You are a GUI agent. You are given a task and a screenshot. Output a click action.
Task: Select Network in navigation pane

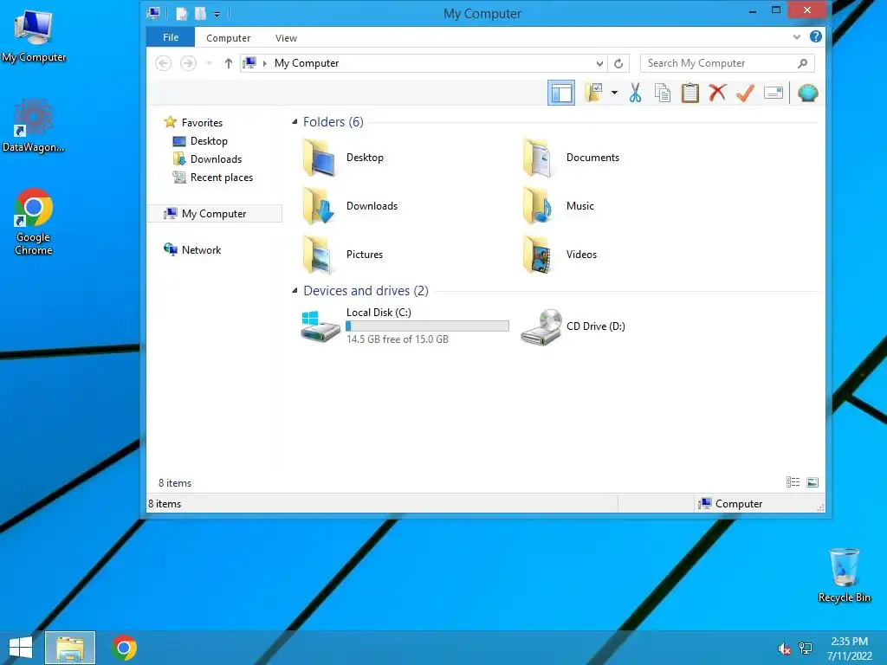[201, 250]
